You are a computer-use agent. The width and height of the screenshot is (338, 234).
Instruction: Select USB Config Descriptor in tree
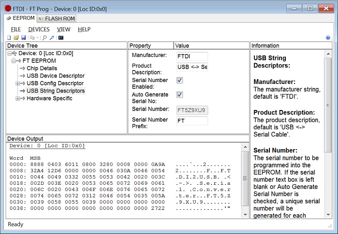pyautogui.click(x=55, y=83)
